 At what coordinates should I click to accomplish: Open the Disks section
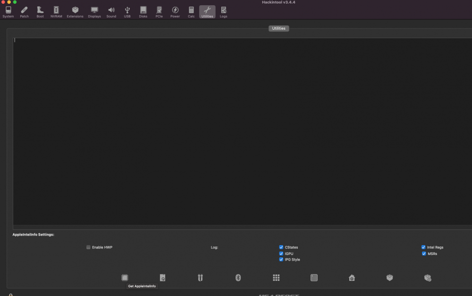(x=143, y=12)
